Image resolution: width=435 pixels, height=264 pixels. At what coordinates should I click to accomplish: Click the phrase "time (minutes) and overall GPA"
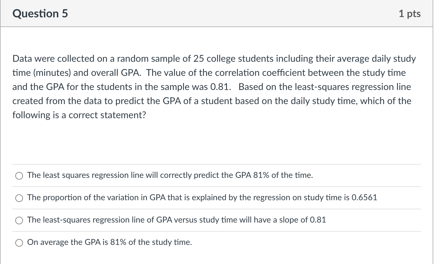(76, 73)
